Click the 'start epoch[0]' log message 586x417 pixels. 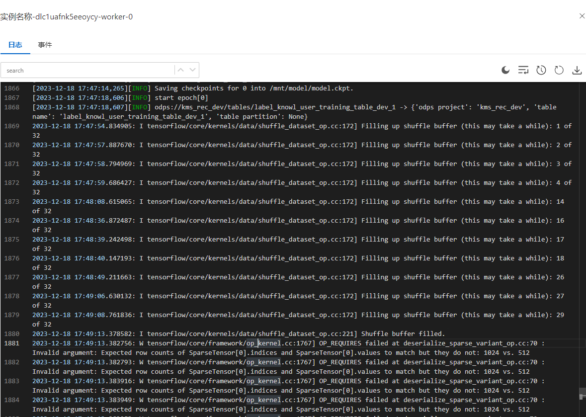(181, 97)
